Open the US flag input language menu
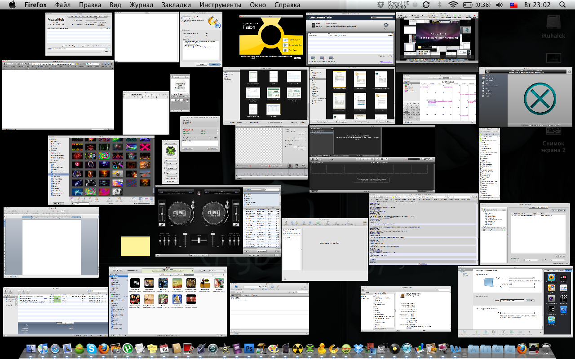 [x=514, y=5]
